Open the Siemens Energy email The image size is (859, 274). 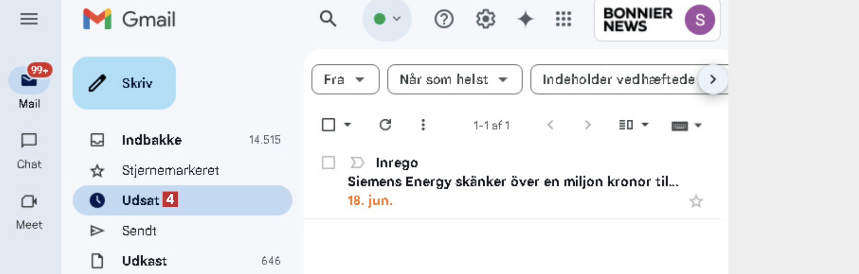512,182
